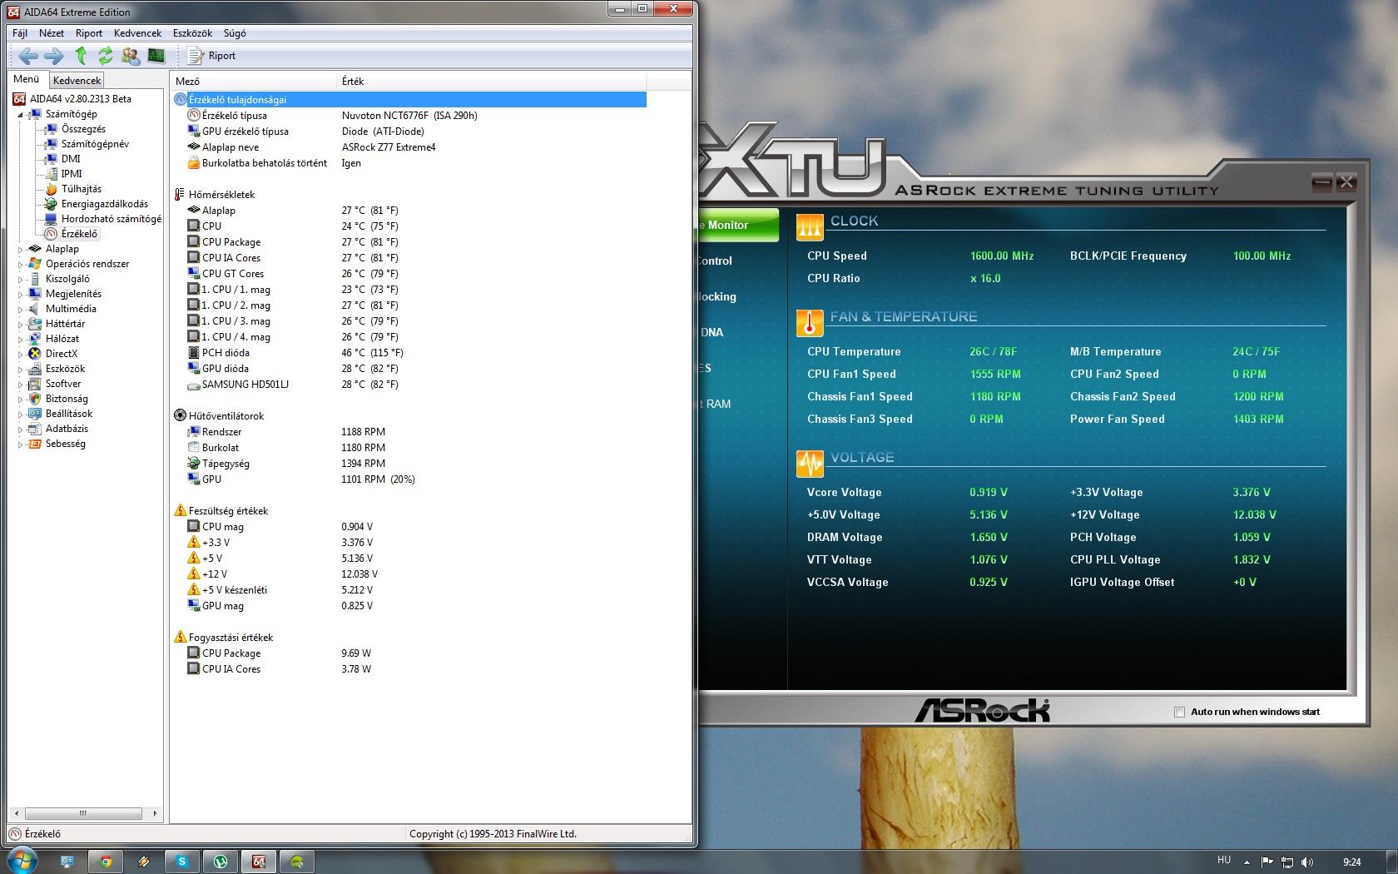Click the Érték column header

492,81
